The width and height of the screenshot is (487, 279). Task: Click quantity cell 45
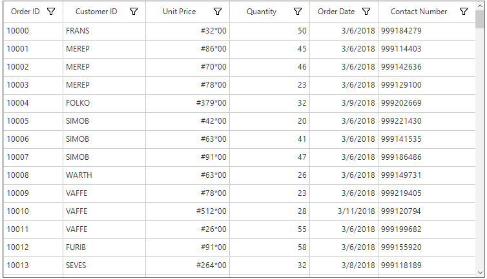click(x=269, y=49)
